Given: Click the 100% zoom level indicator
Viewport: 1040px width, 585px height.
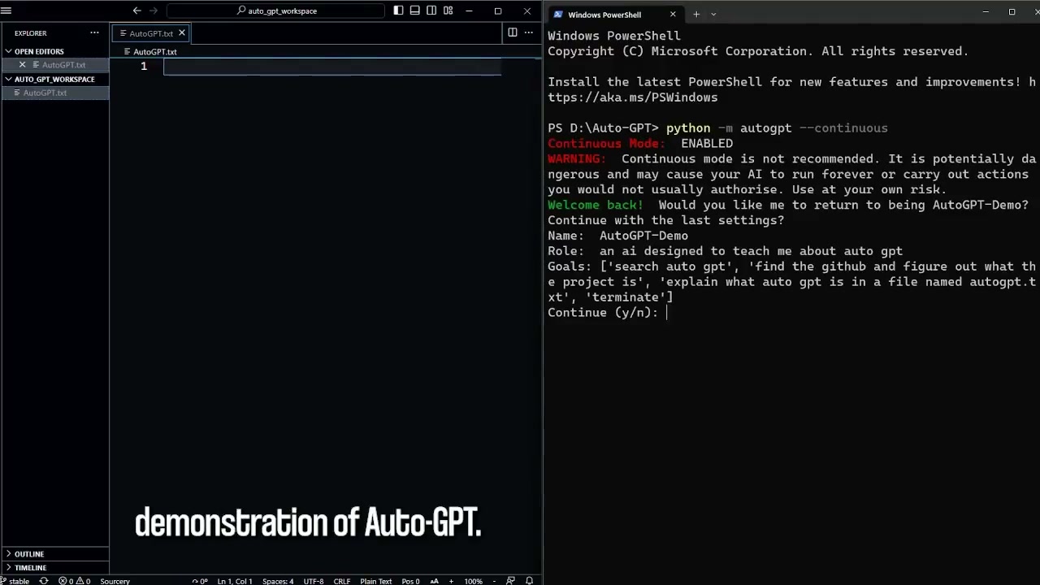Looking at the screenshot, I should (x=474, y=581).
